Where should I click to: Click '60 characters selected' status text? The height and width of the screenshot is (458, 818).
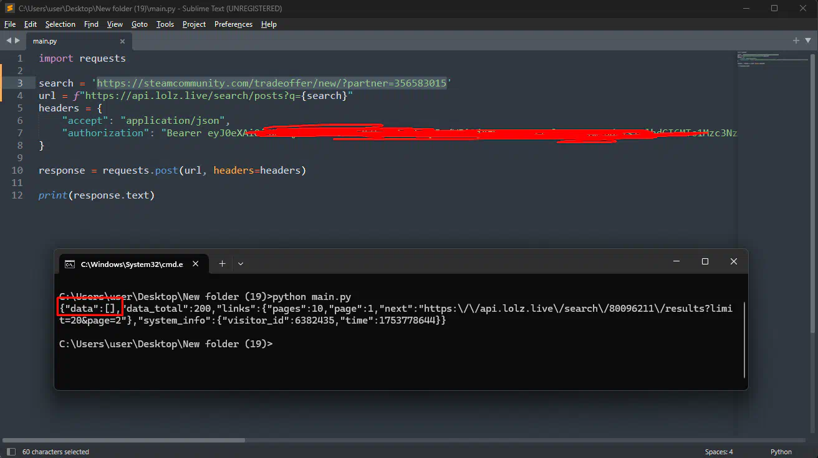(55, 452)
